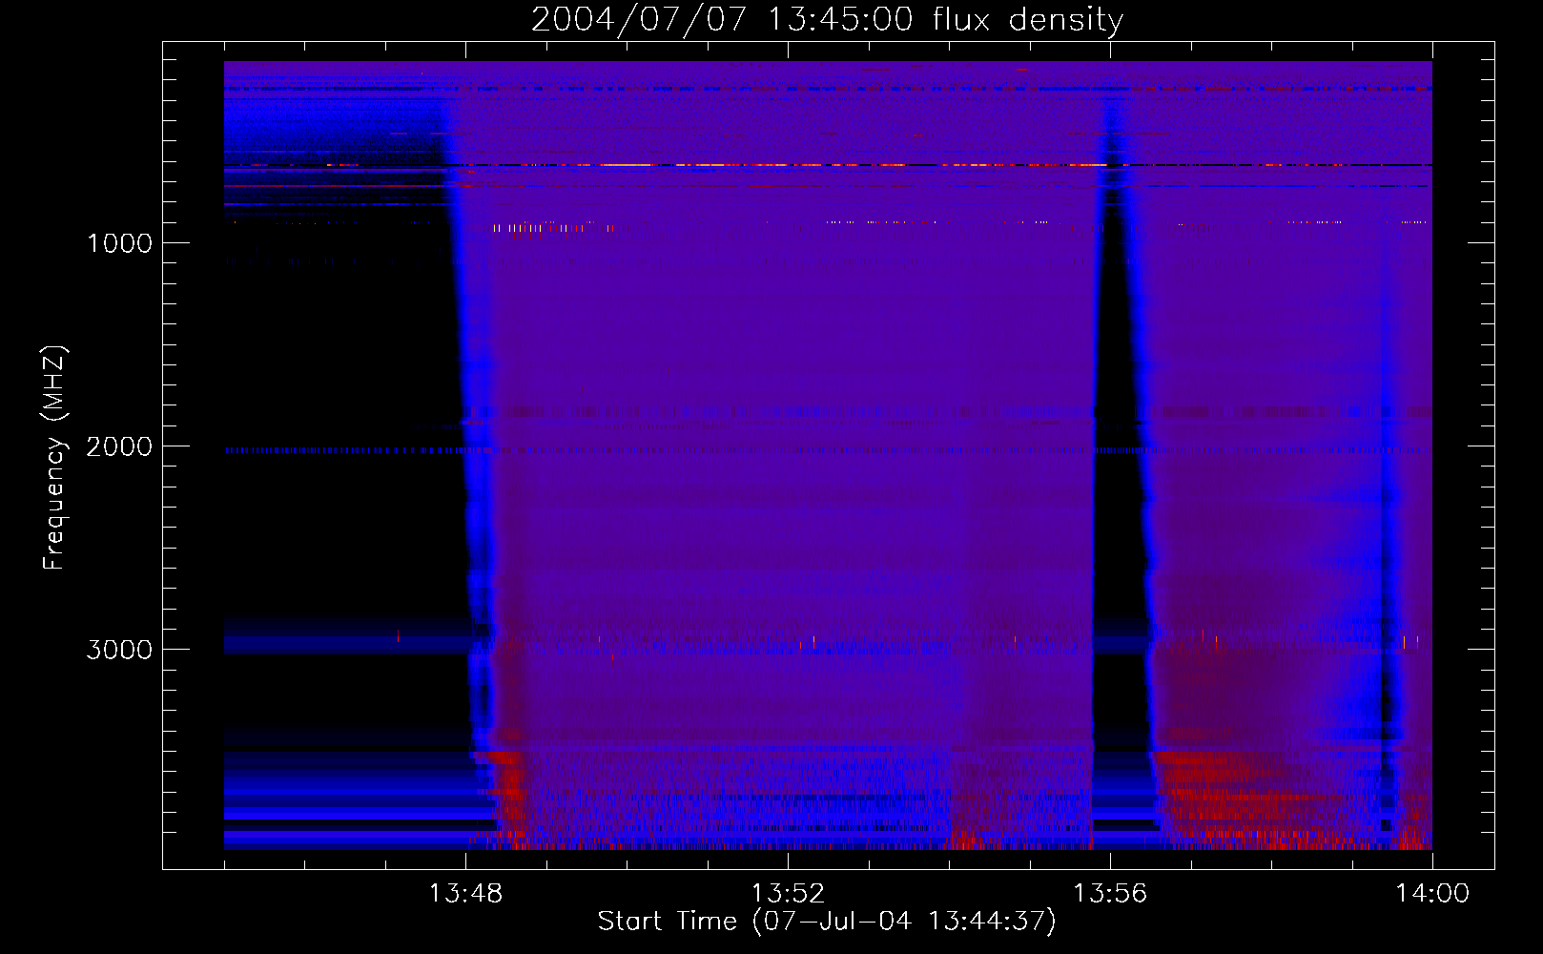Click the 13:52 time axis label

788,893
